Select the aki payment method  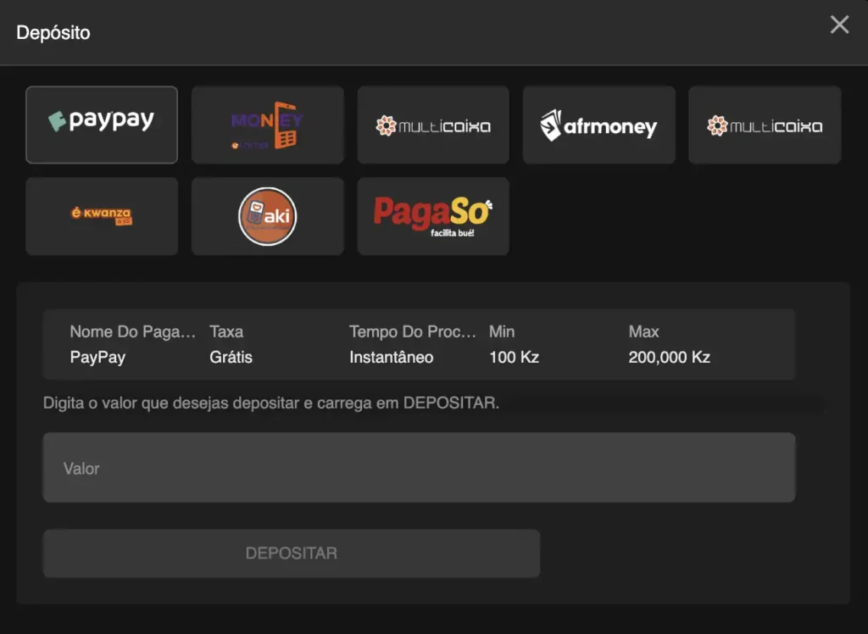click(267, 216)
